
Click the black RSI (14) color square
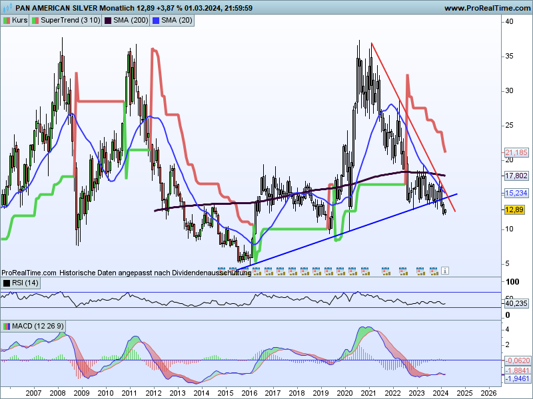point(7,283)
